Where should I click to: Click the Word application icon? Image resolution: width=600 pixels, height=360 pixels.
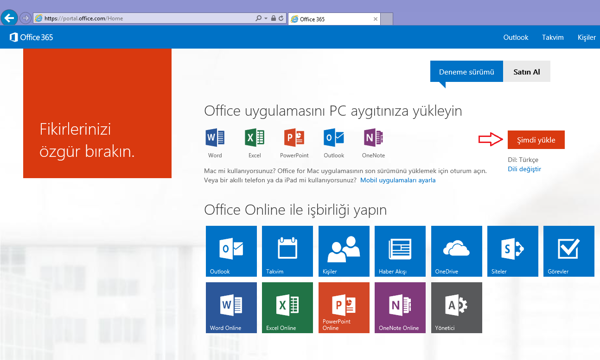coord(215,137)
